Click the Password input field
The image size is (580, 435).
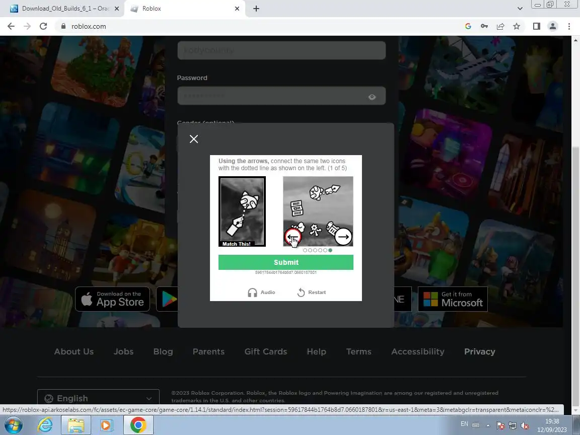coord(281,96)
